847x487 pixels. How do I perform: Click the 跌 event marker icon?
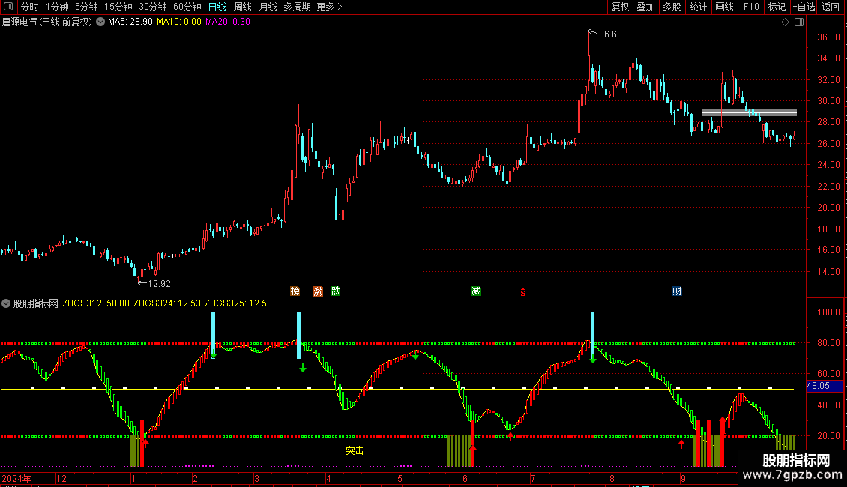[336, 291]
